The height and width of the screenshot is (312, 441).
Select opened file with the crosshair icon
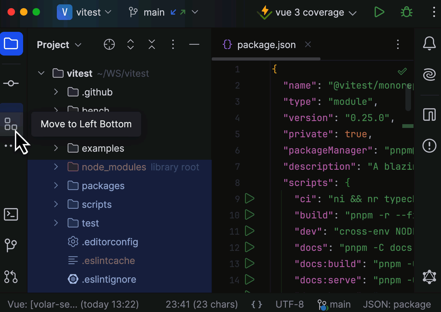click(109, 45)
